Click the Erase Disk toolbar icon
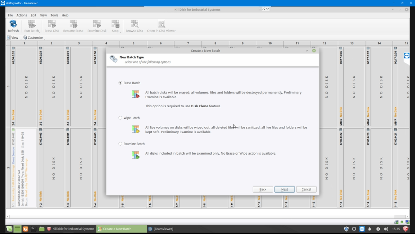 click(x=52, y=24)
